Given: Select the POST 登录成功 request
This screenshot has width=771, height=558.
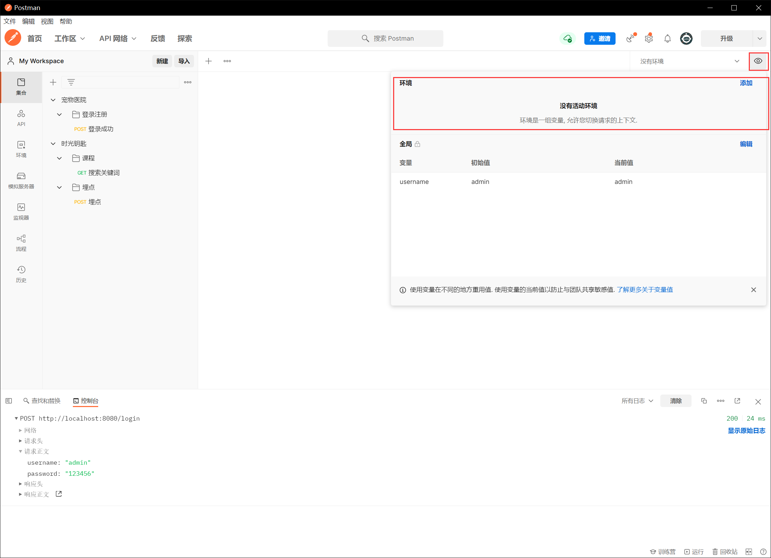Looking at the screenshot, I should click(94, 129).
